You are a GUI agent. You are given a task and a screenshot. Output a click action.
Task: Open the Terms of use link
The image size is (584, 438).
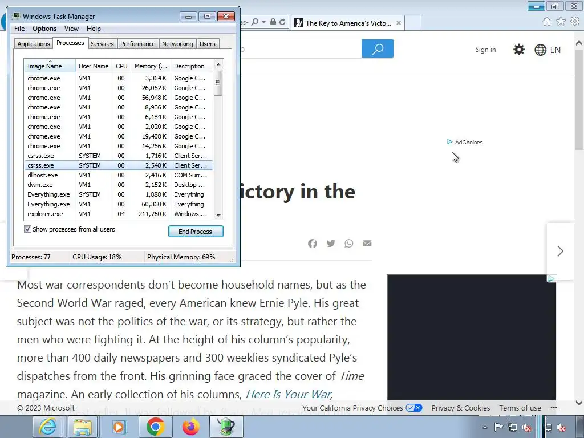point(520,408)
